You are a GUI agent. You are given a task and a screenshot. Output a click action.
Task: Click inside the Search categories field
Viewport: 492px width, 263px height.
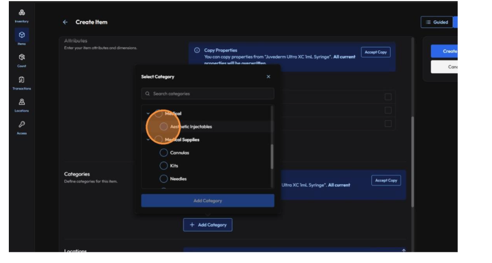point(208,94)
